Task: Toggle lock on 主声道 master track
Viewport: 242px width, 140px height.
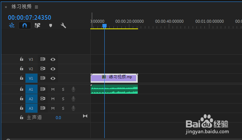Action: pos(22,118)
